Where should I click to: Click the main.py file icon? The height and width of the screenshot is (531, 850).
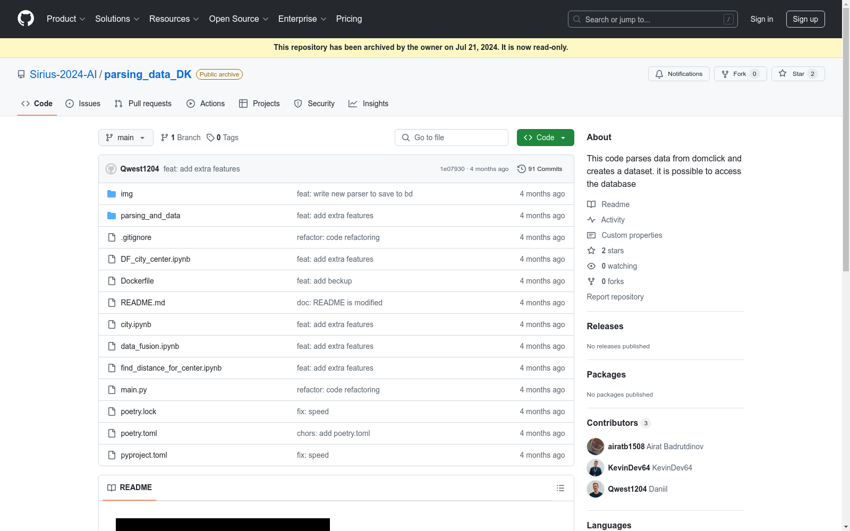112,390
